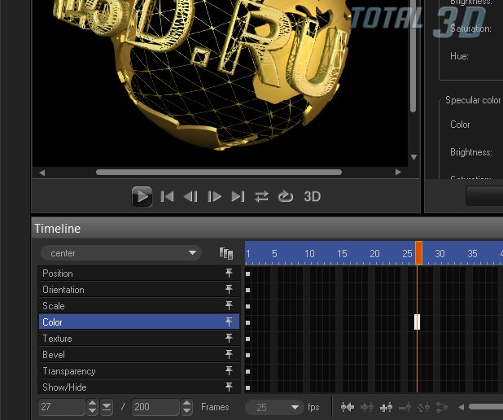Select the Scale property row
This screenshot has width=503, height=420.
click(139, 306)
